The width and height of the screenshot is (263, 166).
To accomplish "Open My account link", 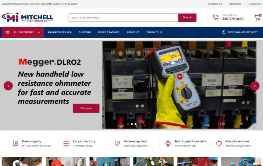I will [x=255, y=4].
